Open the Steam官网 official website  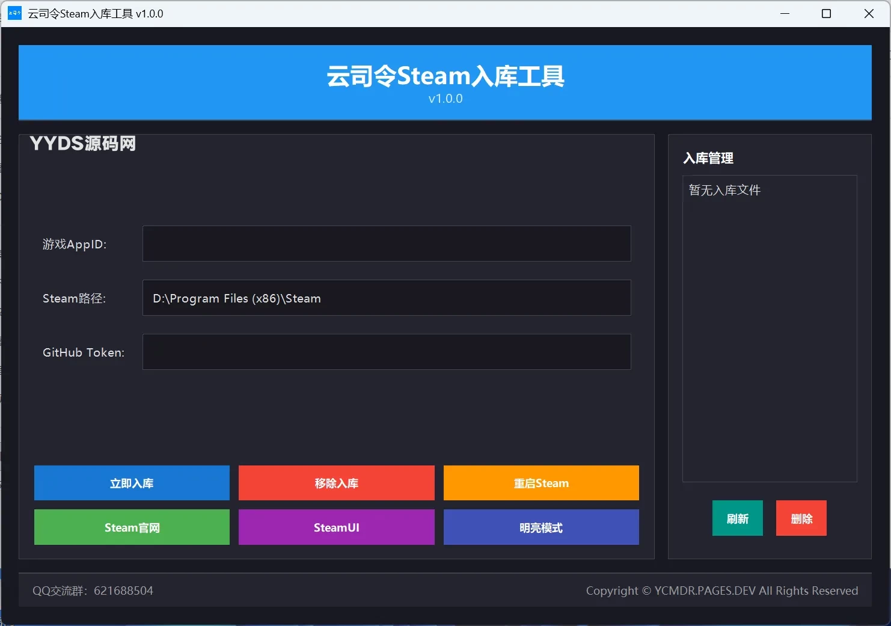(131, 527)
